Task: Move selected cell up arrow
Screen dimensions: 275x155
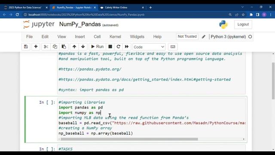Action: click(74, 47)
